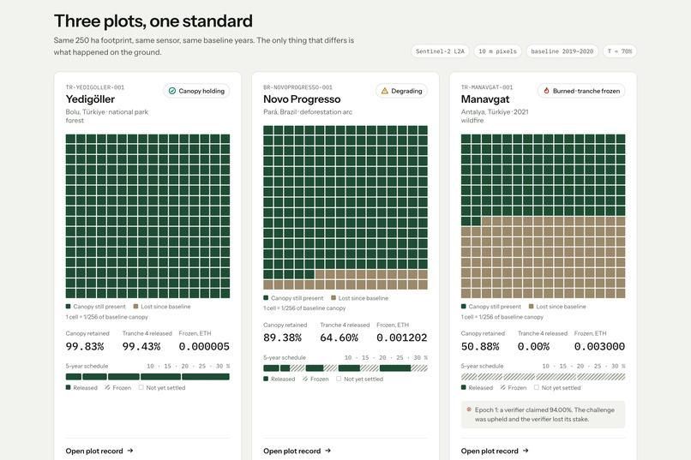Click the 10 m pixels tag
The image size is (691, 460).
[497, 51]
